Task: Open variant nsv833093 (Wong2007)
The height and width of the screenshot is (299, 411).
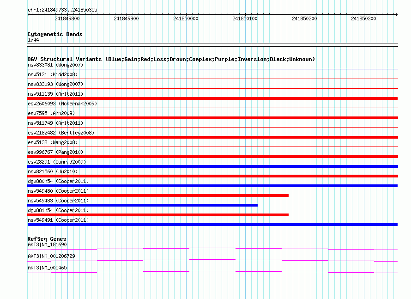Action: click(x=55, y=84)
